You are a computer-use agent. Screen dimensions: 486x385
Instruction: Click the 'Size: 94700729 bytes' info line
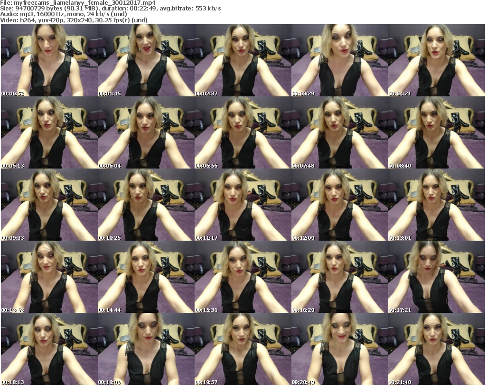pyautogui.click(x=111, y=9)
